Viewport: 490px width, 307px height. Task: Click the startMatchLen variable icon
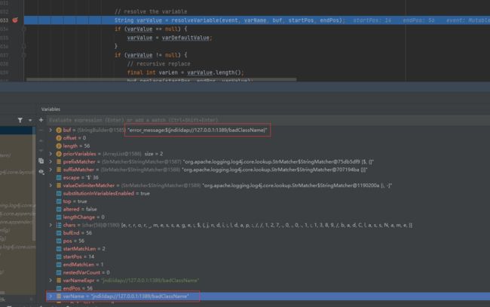coord(59,249)
